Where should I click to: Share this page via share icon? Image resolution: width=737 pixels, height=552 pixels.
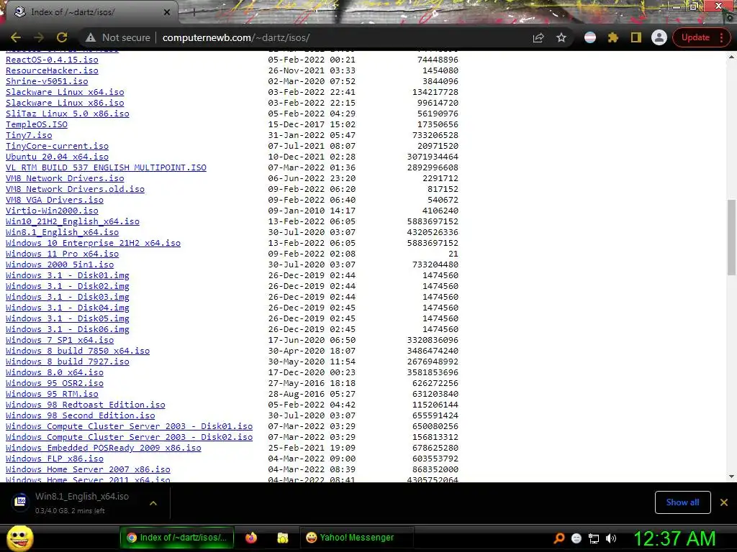click(538, 37)
